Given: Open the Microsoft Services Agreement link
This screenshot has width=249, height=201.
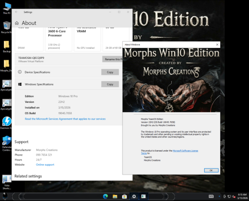Looking at the screenshot, I should [65, 119].
